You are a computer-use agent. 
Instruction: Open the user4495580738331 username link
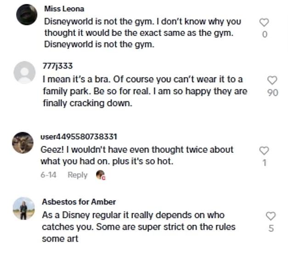click(79, 137)
